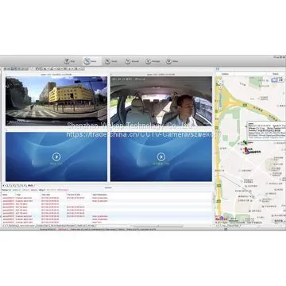Select the in-cabin driver camera video pane
The width and height of the screenshot is (286, 286).
161,101
